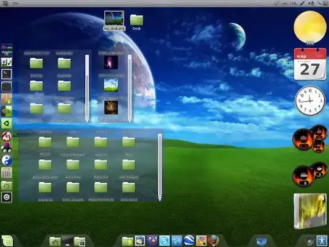
Task: Click the pink ball molecule icon
Action: tap(7, 148)
